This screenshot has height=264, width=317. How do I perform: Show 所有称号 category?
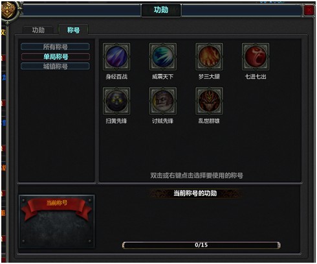pos(56,47)
